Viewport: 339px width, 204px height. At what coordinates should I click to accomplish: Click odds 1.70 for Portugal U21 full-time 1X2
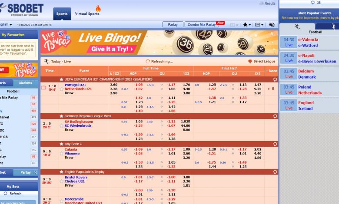pyautogui.click(x=186, y=85)
